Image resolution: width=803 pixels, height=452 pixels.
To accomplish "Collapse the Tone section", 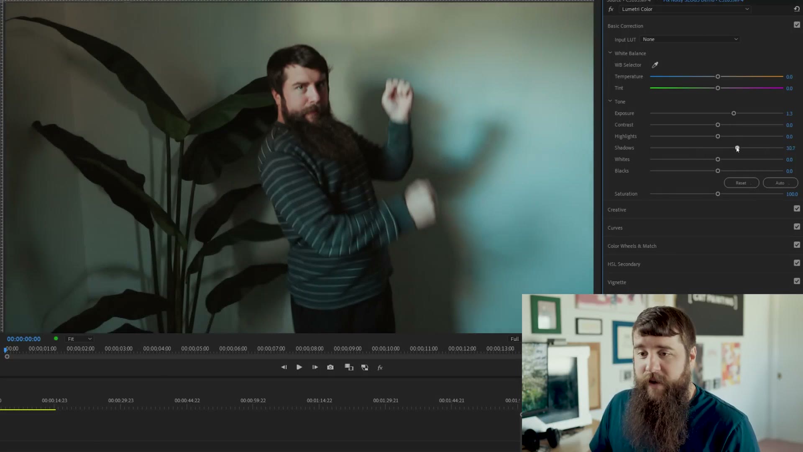I will pyautogui.click(x=610, y=101).
